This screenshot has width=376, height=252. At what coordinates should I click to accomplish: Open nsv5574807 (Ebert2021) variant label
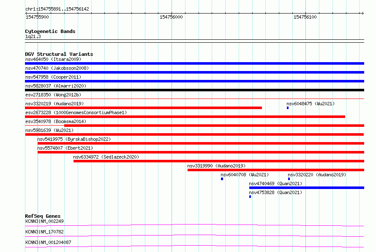pyautogui.click(x=65, y=148)
